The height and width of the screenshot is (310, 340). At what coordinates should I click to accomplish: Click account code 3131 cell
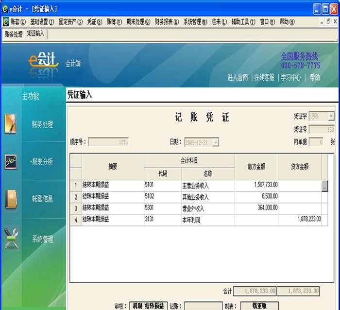coord(163,220)
